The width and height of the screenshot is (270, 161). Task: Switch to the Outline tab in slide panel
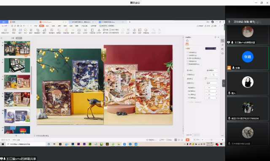pos(13,38)
